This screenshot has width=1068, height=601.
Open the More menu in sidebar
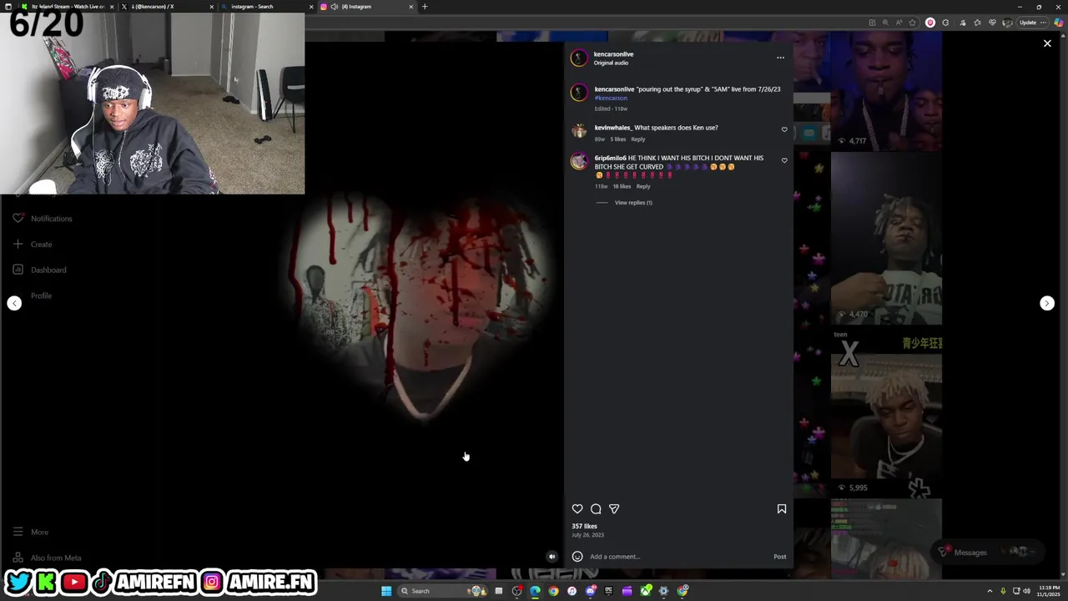pyautogui.click(x=31, y=533)
